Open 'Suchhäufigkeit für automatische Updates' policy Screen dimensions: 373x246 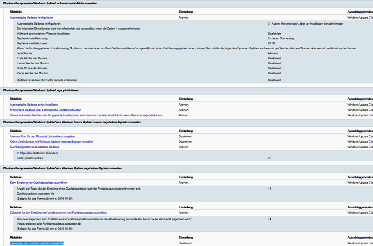click(x=34, y=147)
